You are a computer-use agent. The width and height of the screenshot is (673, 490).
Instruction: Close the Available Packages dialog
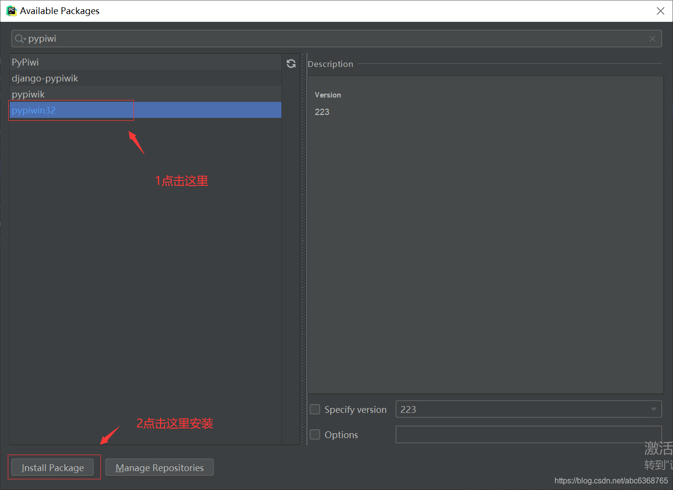[x=660, y=11]
